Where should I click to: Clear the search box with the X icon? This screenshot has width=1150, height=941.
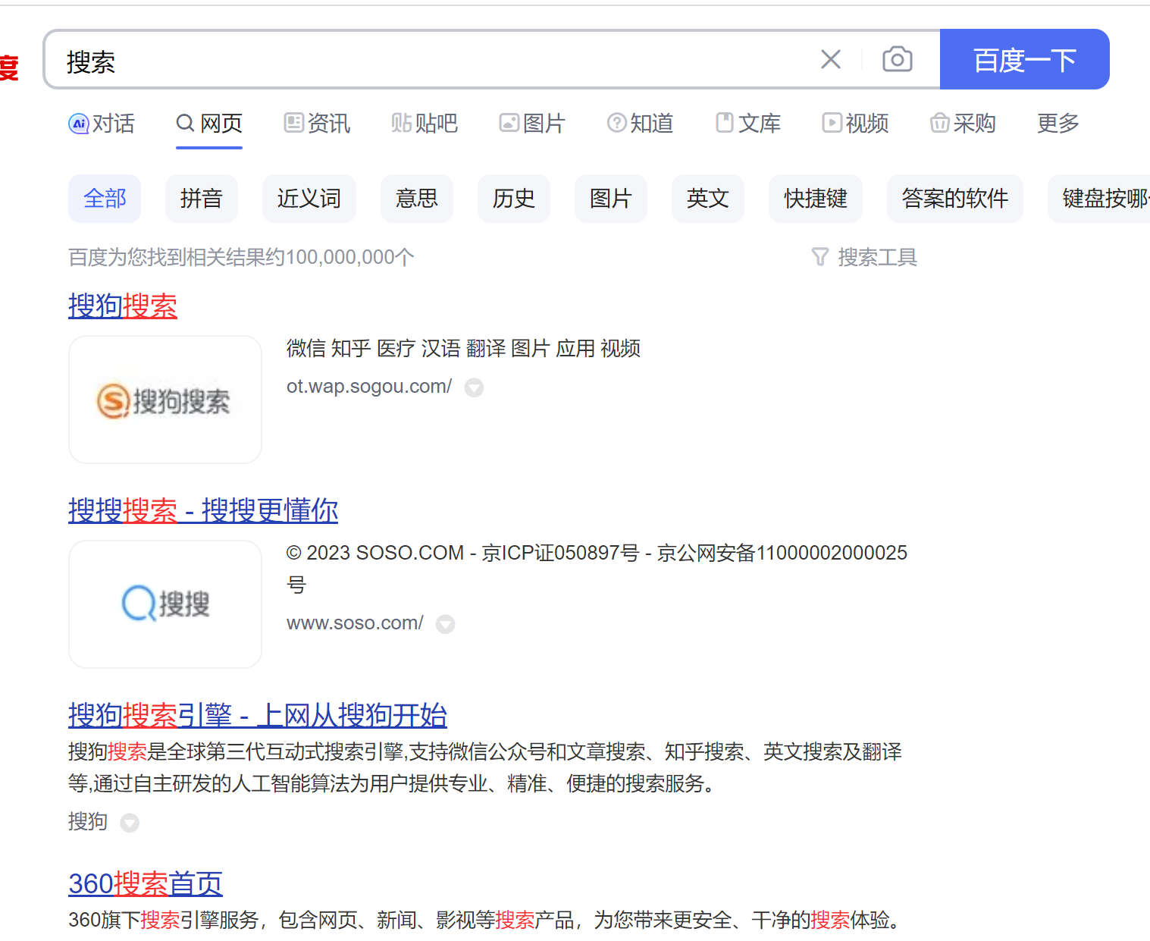click(831, 59)
